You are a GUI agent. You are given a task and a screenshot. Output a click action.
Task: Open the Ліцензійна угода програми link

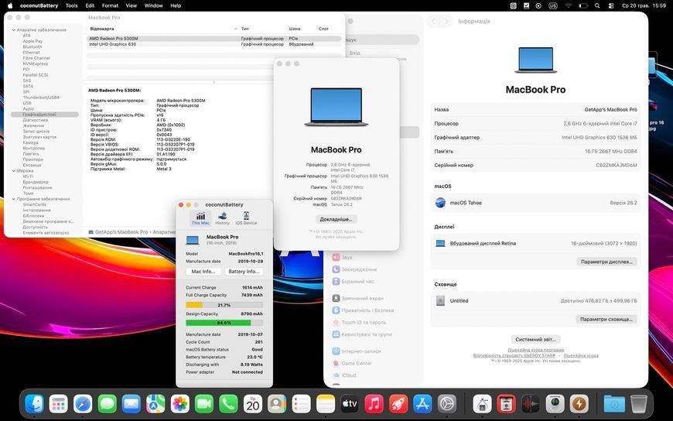tap(535, 350)
